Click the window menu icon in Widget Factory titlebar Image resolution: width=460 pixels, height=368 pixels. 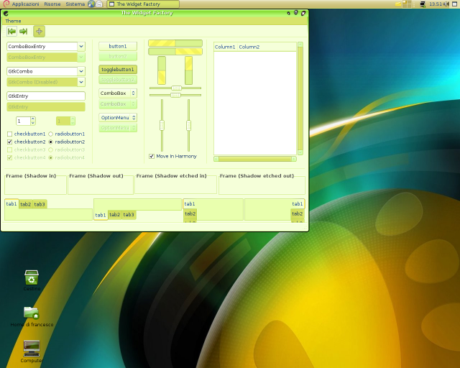coord(6,13)
